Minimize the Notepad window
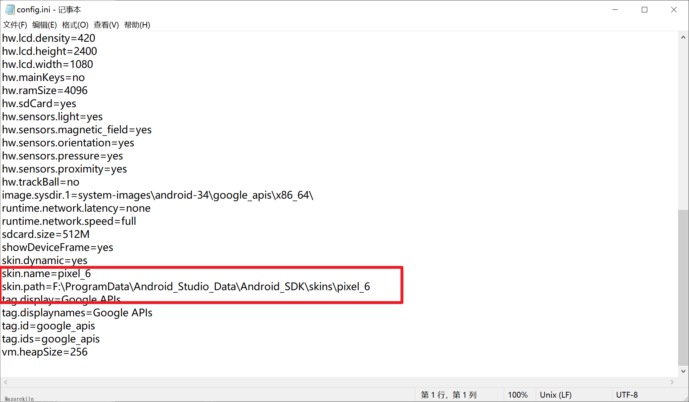 click(615, 10)
